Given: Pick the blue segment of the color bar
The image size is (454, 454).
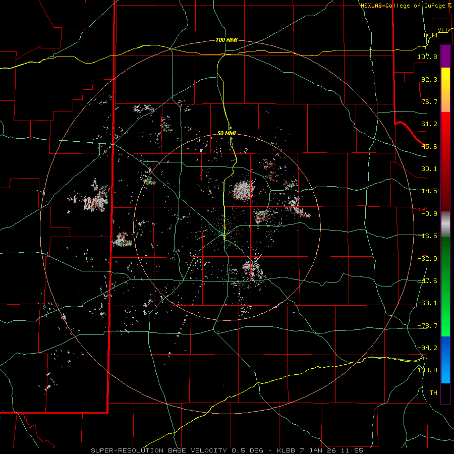Looking at the screenshot, I should pyautogui.click(x=445, y=360).
